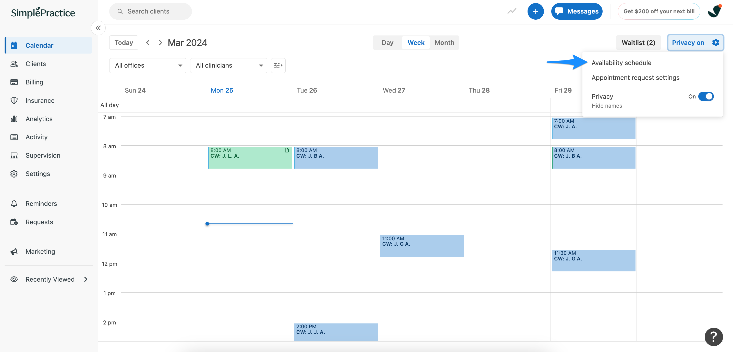Viewport: 733px width, 352px height.
Task: Open the All offices dropdown
Action: coord(148,65)
